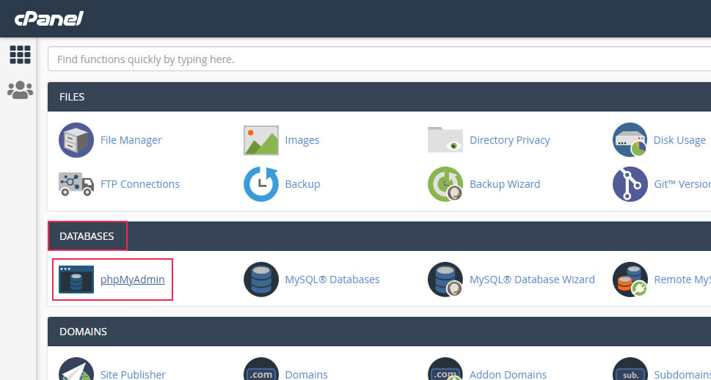Collapse the DATABASES section header
The image size is (711, 380).
379,236
